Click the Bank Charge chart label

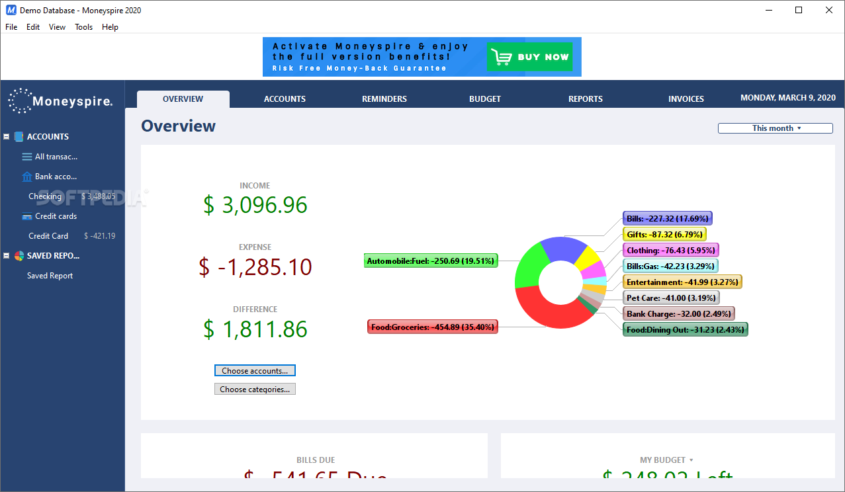[678, 313]
